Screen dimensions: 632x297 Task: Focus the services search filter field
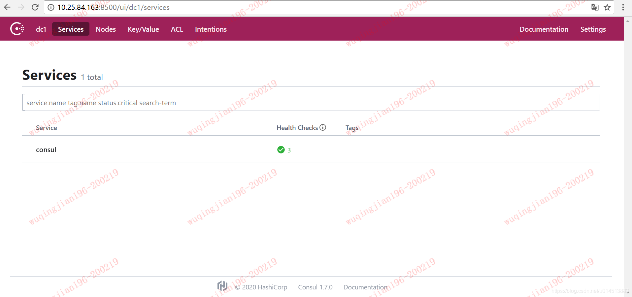coord(311,102)
